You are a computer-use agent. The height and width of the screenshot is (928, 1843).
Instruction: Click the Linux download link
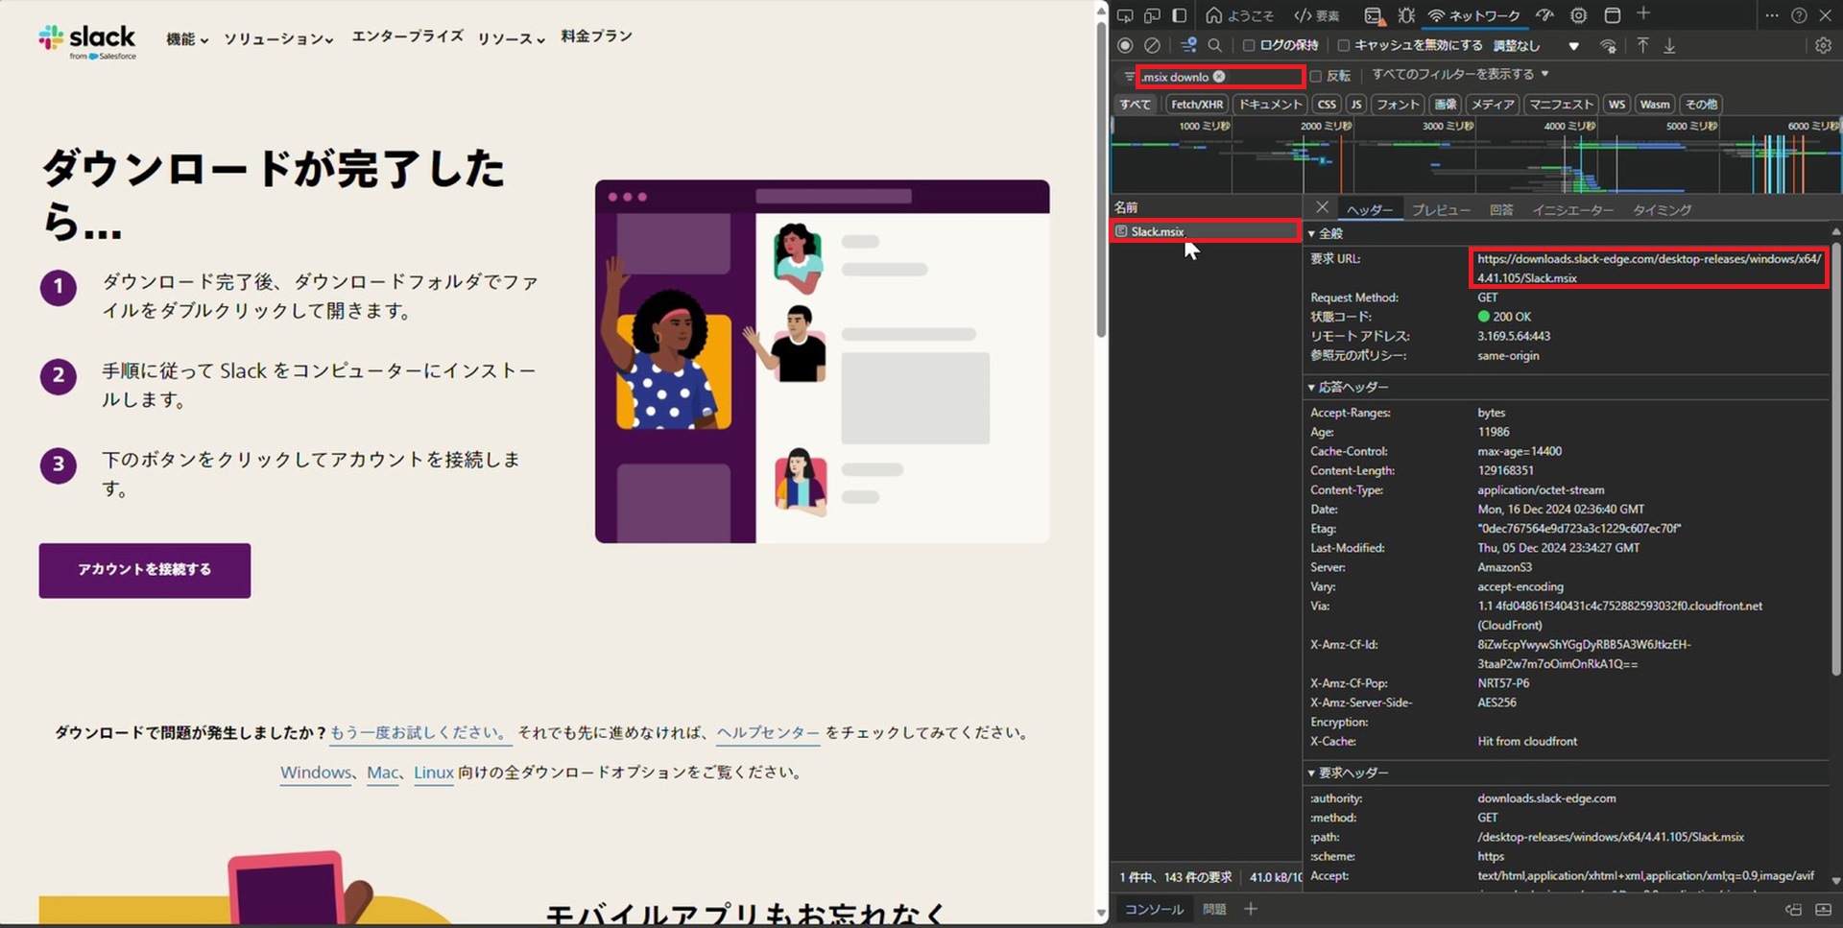(434, 773)
